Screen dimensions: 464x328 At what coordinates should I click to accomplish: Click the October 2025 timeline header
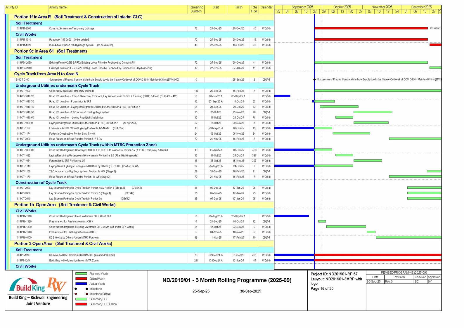[x=342, y=7]
